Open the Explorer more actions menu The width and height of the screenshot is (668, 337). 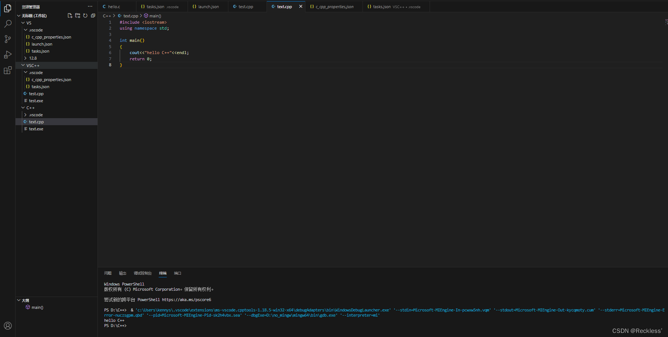click(90, 6)
